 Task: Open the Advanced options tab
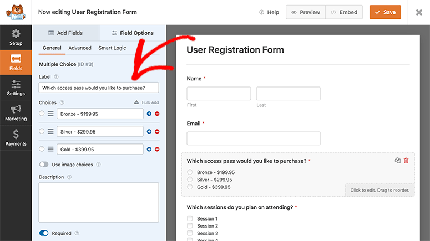[x=80, y=48]
